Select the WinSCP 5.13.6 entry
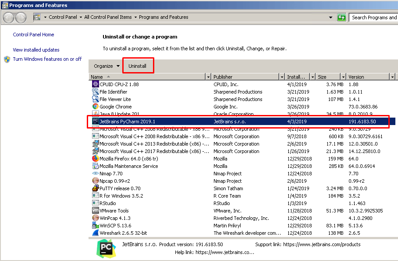Screen dimensions: 398x261 pos(115,226)
